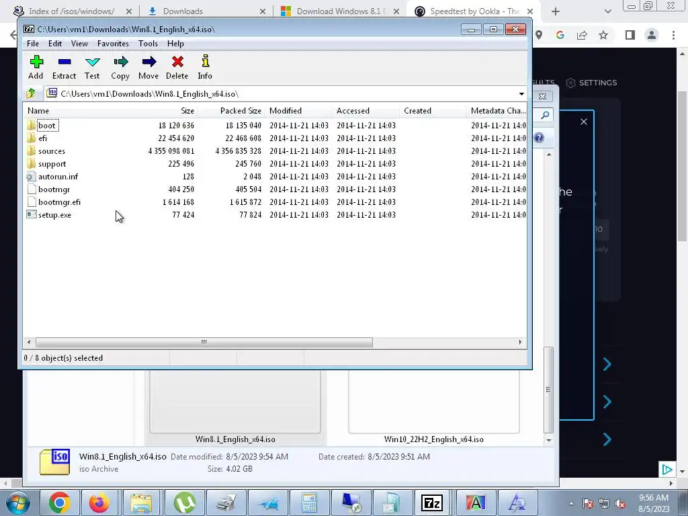Click the sources size value 4 355 098 081
The width and height of the screenshot is (688, 516).
point(171,151)
